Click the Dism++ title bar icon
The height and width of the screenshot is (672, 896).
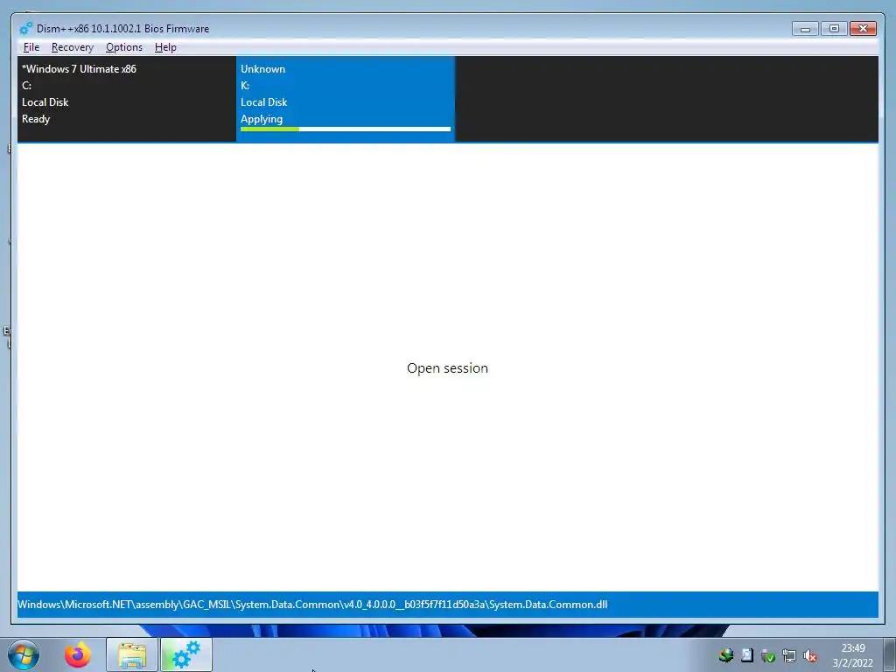[25, 28]
